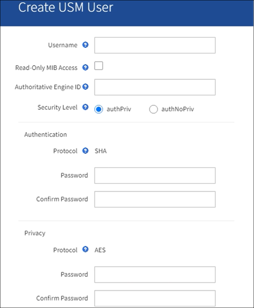Click the Authentication Confirm Password field

[x=155, y=199]
